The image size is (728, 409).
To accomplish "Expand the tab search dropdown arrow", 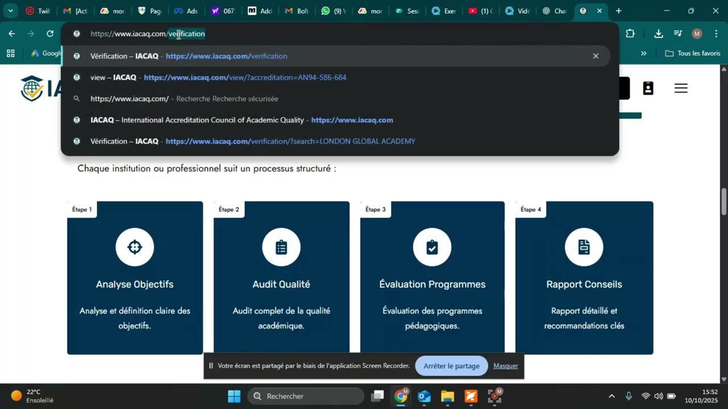I will 10,11.
